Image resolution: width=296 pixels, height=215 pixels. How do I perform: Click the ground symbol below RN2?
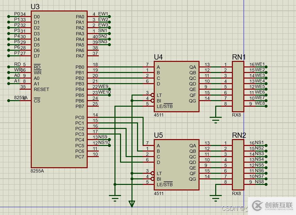pyautogui.click(x=216, y=198)
